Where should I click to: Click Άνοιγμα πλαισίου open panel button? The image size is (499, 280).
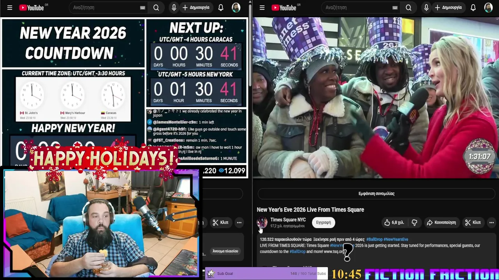(225, 251)
